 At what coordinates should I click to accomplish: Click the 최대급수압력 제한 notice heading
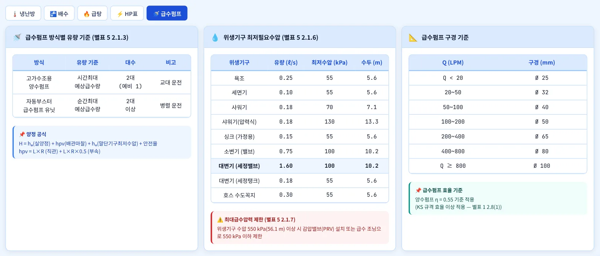point(260,220)
